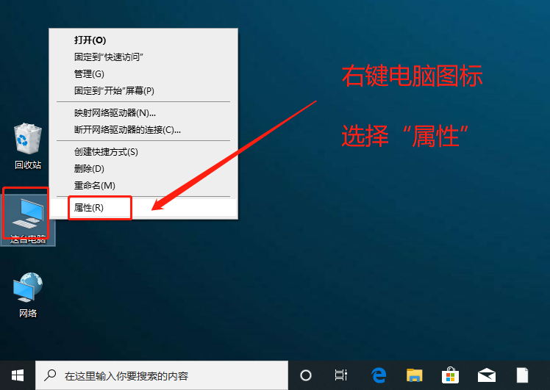
Task: Open the Windows Start menu
Action: tap(18, 375)
